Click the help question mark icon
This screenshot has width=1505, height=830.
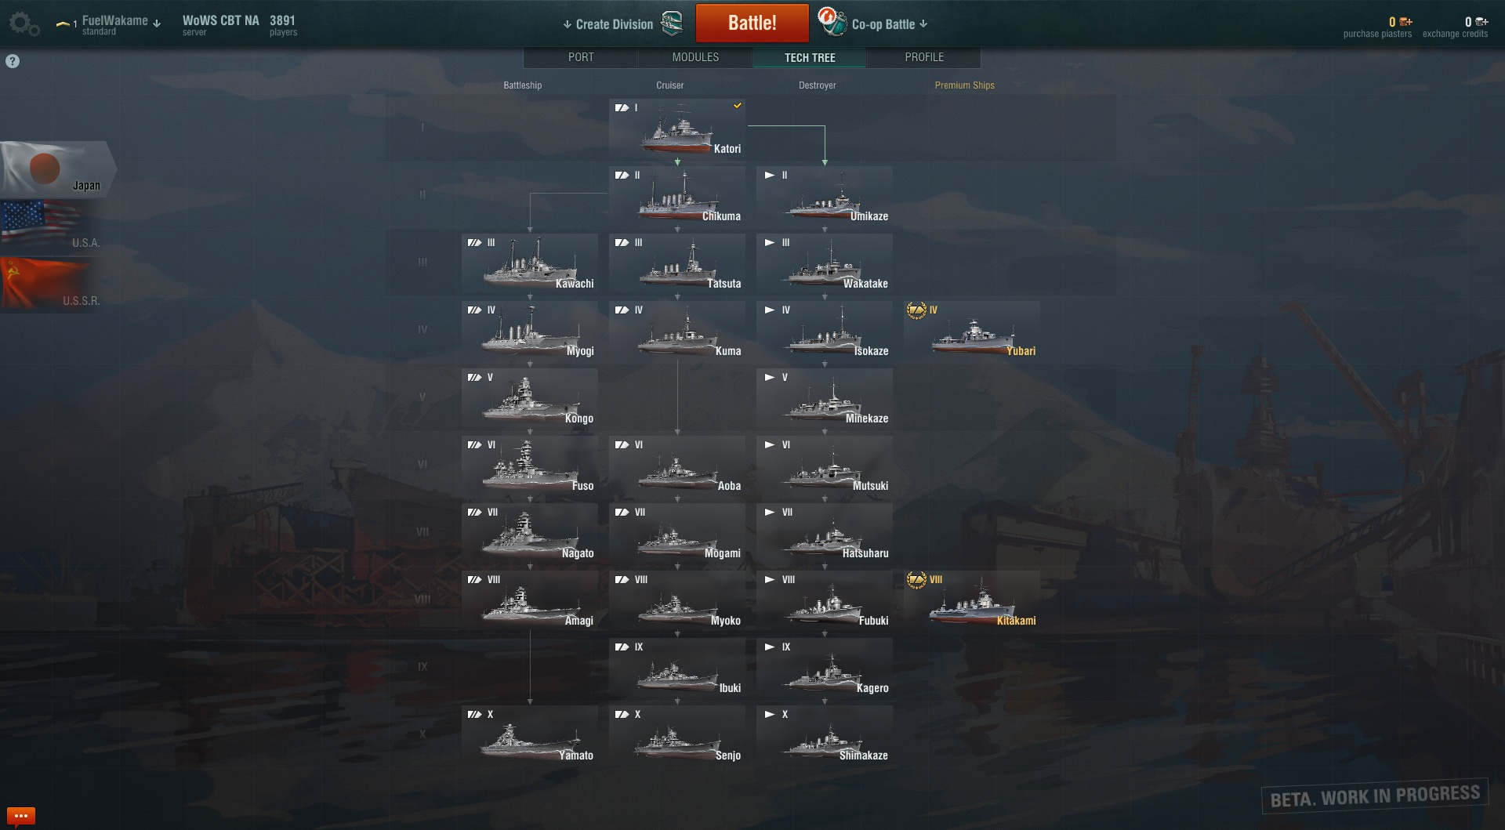pyautogui.click(x=13, y=61)
